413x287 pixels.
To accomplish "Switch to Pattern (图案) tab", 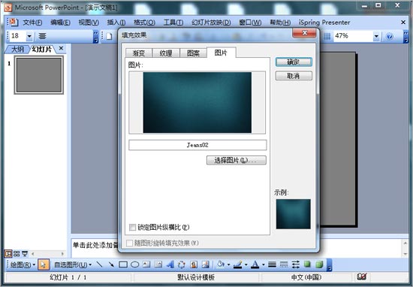I will click(193, 53).
